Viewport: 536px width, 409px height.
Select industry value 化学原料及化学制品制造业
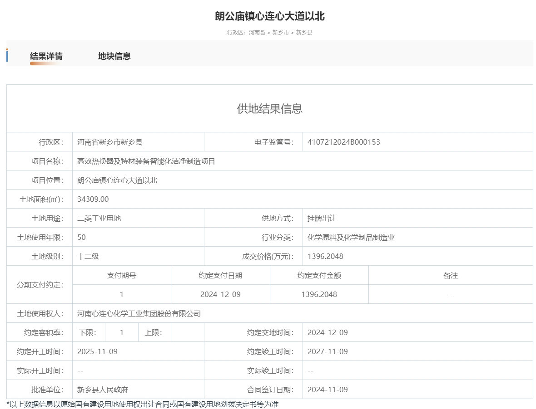[351, 238]
